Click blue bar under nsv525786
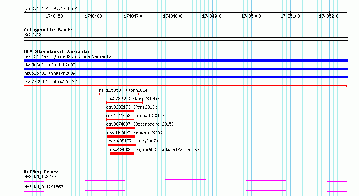Image resolution: width=359 pixels, height=196 pixels. click(186, 77)
